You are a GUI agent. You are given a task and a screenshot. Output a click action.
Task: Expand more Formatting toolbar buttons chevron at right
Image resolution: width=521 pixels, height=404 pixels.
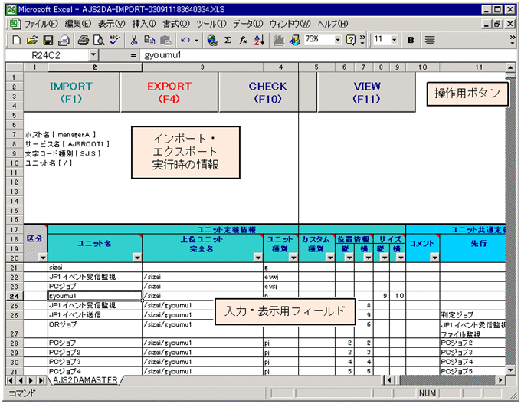[513, 40]
